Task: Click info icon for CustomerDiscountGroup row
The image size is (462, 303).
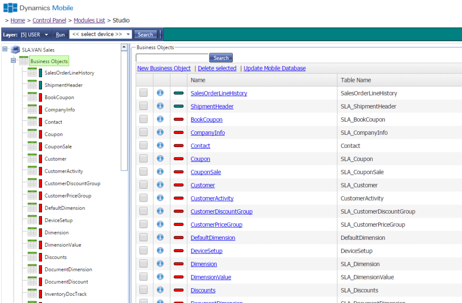Action: tap(160, 211)
